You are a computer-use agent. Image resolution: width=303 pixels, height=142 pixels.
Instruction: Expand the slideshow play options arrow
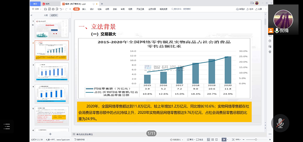(x=228, y=139)
